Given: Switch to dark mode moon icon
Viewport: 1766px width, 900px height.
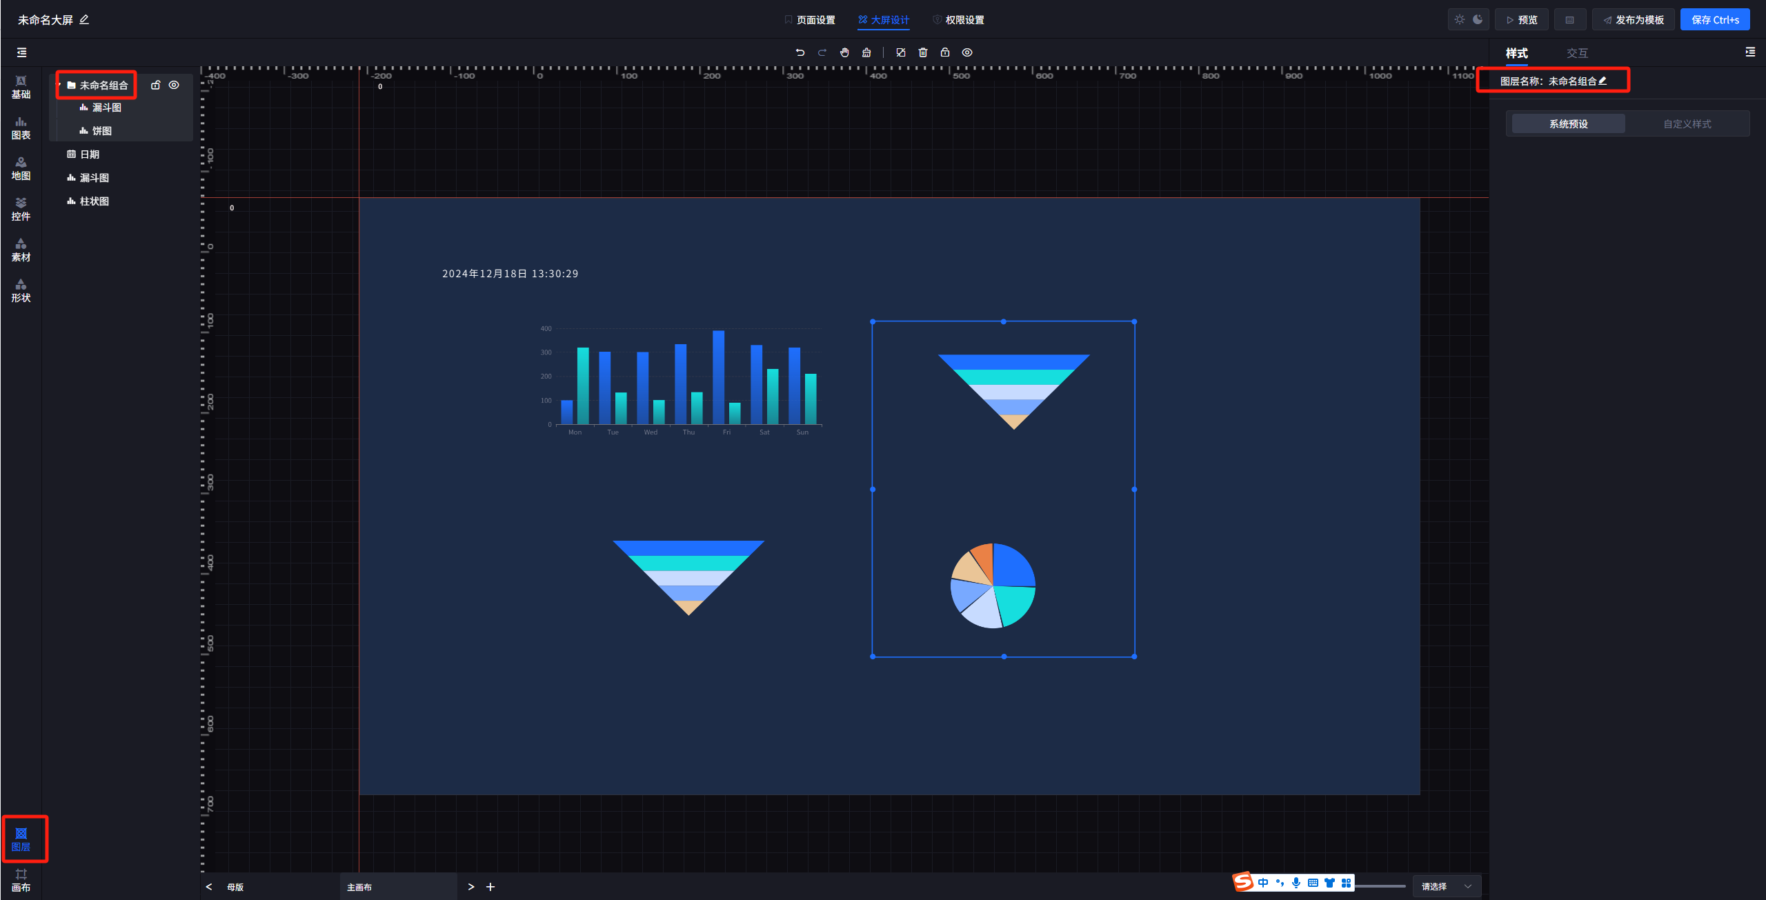Looking at the screenshot, I should point(1478,19).
